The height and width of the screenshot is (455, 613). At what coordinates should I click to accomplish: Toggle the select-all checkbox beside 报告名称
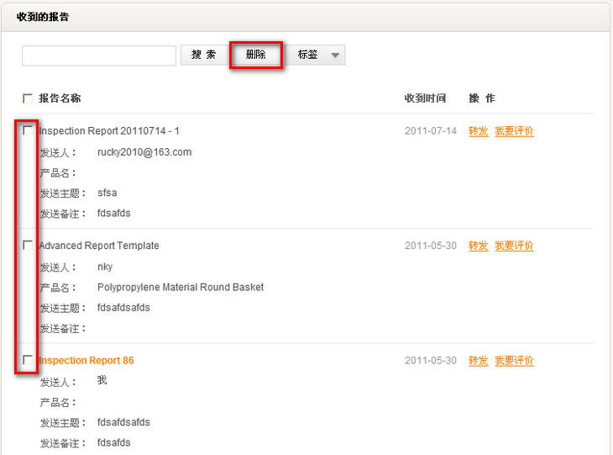(28, 98)
